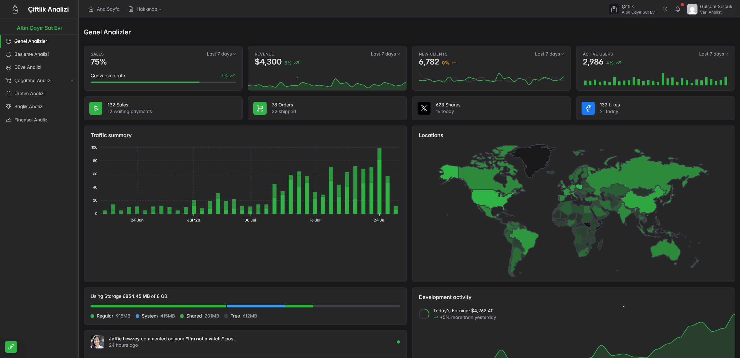Click the blue System storage bar segment
This screenshot has width=740, height=358.
[x=256, y=306]
